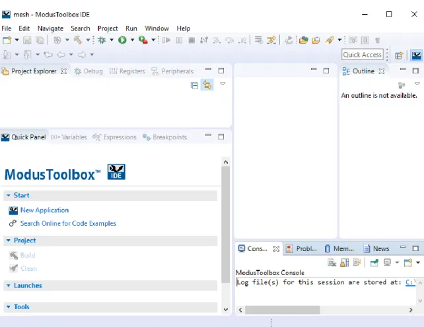
Task: Click the Quick Panel vertical scrollbar
Action: coord(225,225)
